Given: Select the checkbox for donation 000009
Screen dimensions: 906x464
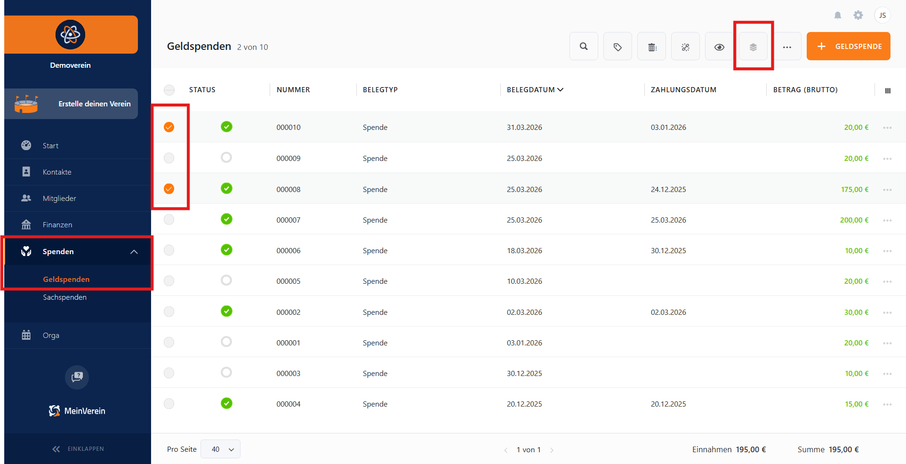Looking at the screenshot, I should pyautogui.click(x=169, y=158).
